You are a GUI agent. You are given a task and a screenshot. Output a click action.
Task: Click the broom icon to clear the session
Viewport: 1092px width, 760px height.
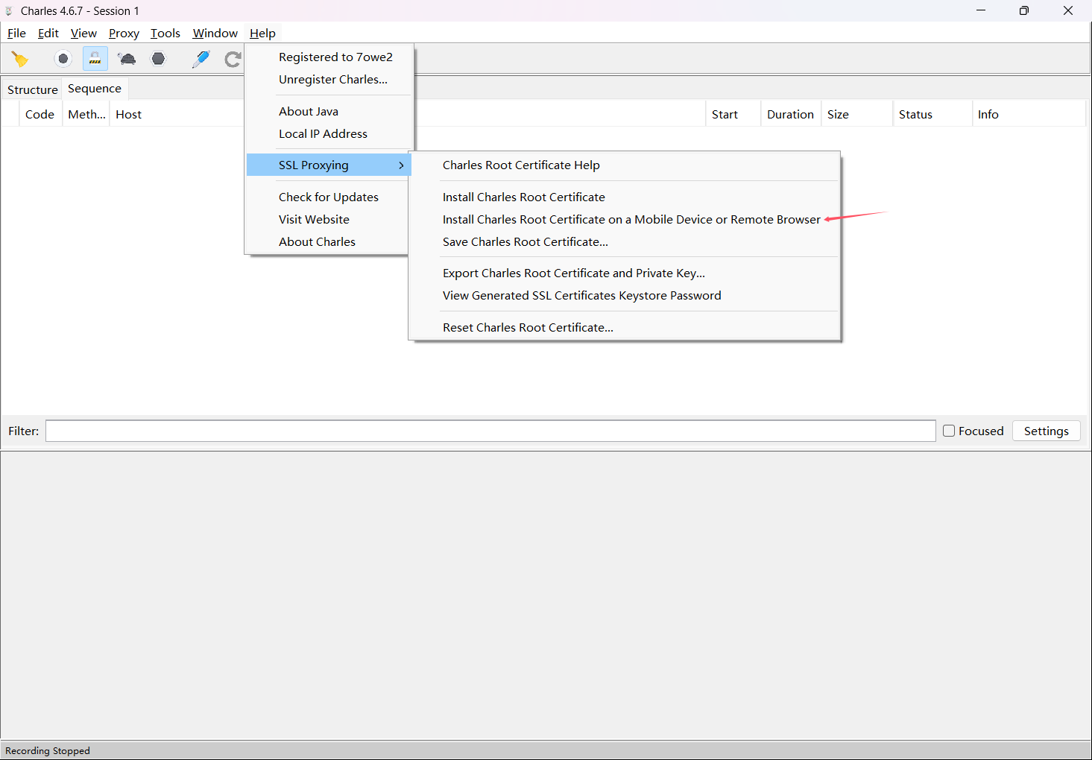point(20,59)
